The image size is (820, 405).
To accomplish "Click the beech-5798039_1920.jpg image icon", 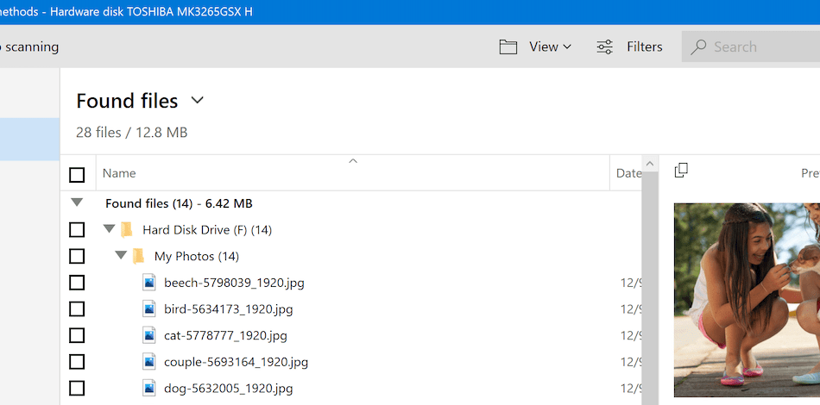I will click(149, 283).
